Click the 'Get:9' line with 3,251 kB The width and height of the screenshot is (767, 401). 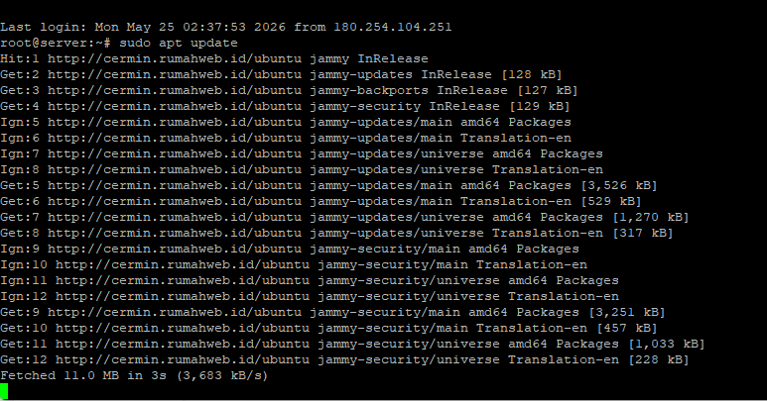[x=332, y=313]
